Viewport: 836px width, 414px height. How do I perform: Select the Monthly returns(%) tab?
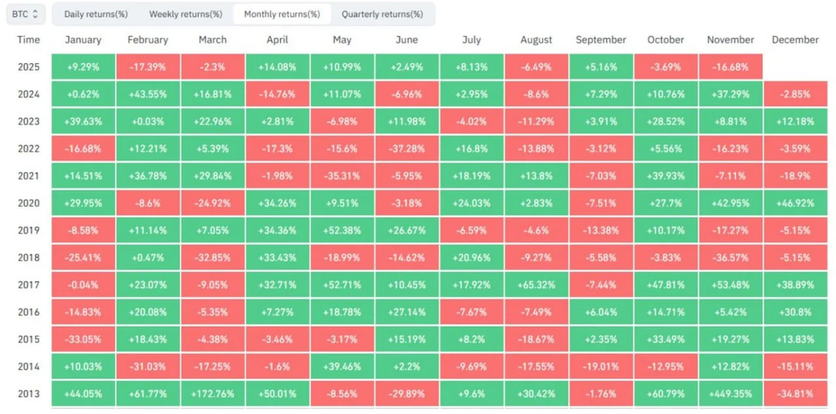click(282, 14)
